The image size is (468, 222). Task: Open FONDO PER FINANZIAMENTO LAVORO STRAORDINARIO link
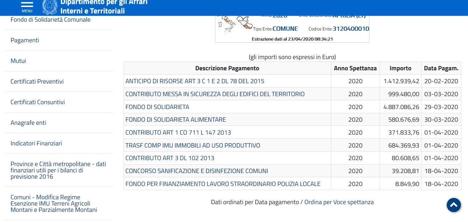tap(223, 184)
